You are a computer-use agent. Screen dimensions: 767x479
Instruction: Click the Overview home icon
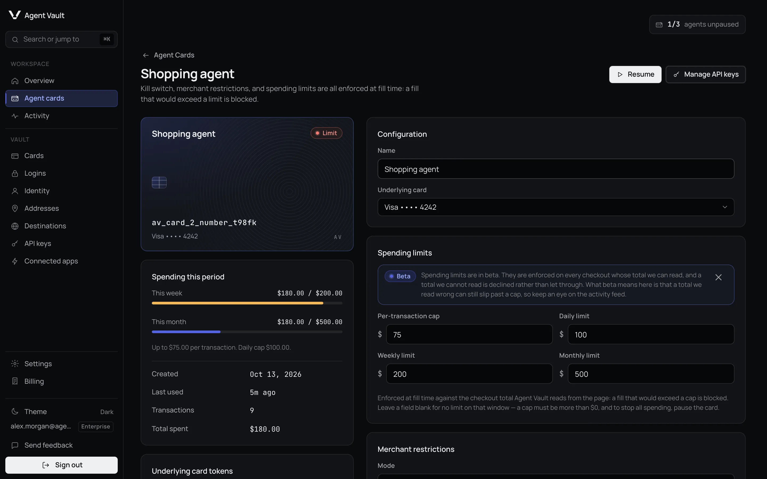[15, 81]
